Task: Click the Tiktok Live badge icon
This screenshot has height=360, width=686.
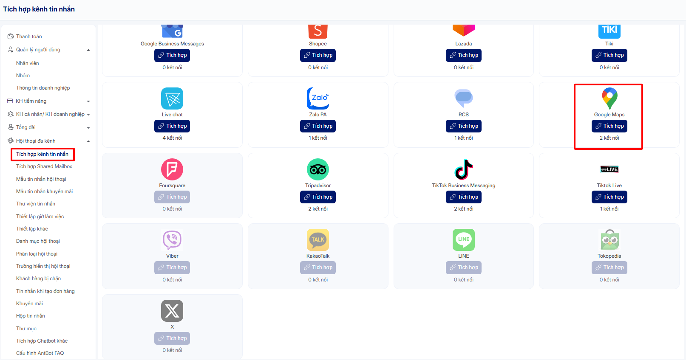Action: 609,169
